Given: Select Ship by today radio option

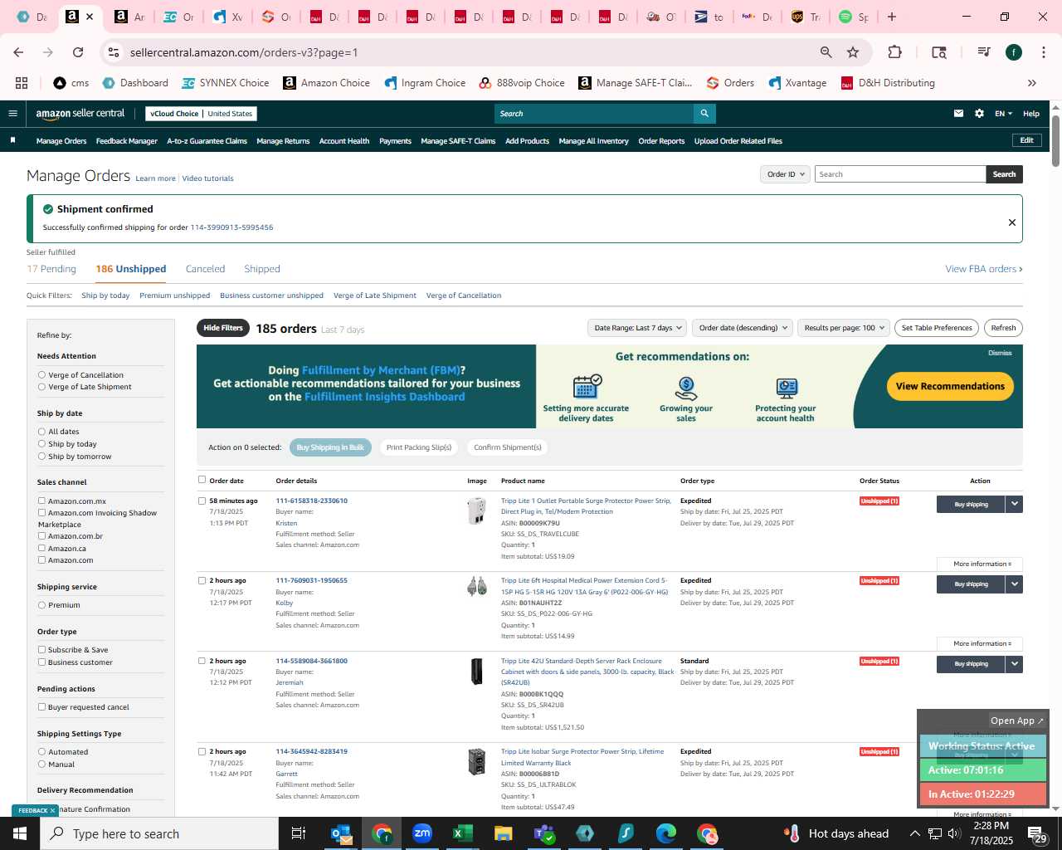Looking at the screenshot, I should (41, 444).
